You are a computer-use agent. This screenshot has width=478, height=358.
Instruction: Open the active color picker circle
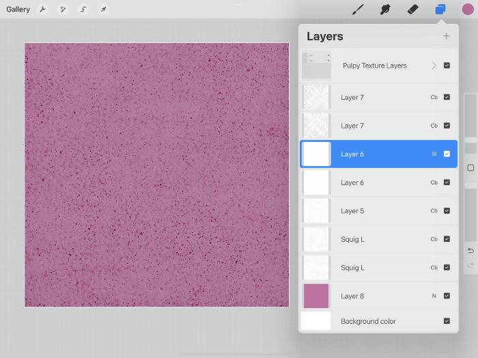coord(468,10)
